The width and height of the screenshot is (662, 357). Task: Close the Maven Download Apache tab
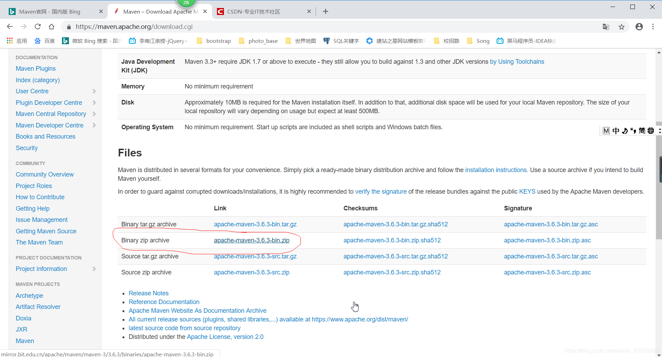pyautogui.click(x=205, y=11)
